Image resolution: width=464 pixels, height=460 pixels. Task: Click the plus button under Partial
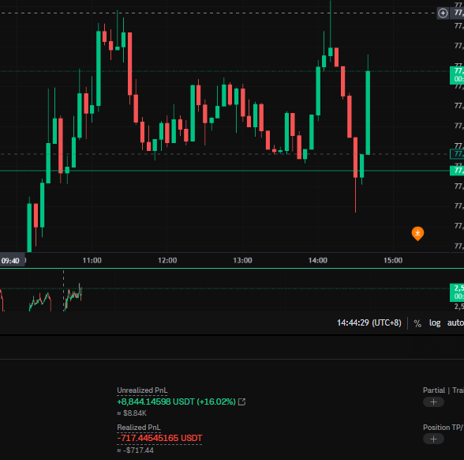coord(433,402)
